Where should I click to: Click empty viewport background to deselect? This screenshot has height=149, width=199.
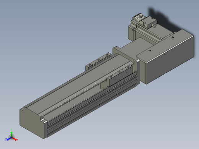[x=51, y=32]
